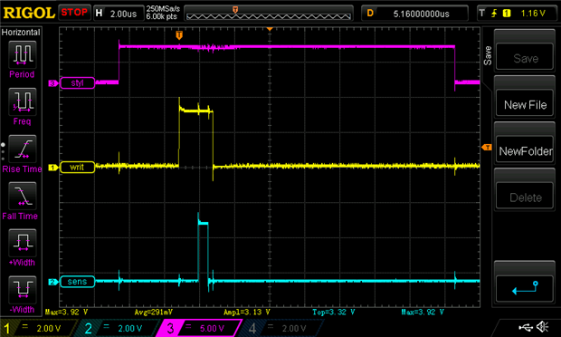Click the orange trigger level marker at right edge
Screen dimensions: 561x337
point(487,147)
